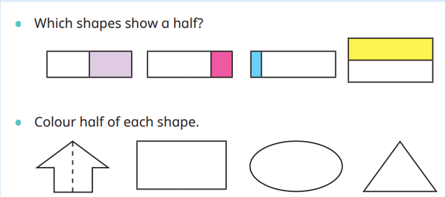Click the word "Which" in the first question
445x197 pixels.
click(50, 23)
